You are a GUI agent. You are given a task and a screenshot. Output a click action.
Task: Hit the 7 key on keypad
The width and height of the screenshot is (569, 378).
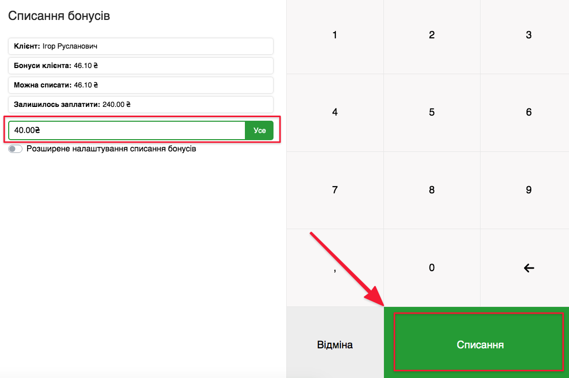(335, 190)
